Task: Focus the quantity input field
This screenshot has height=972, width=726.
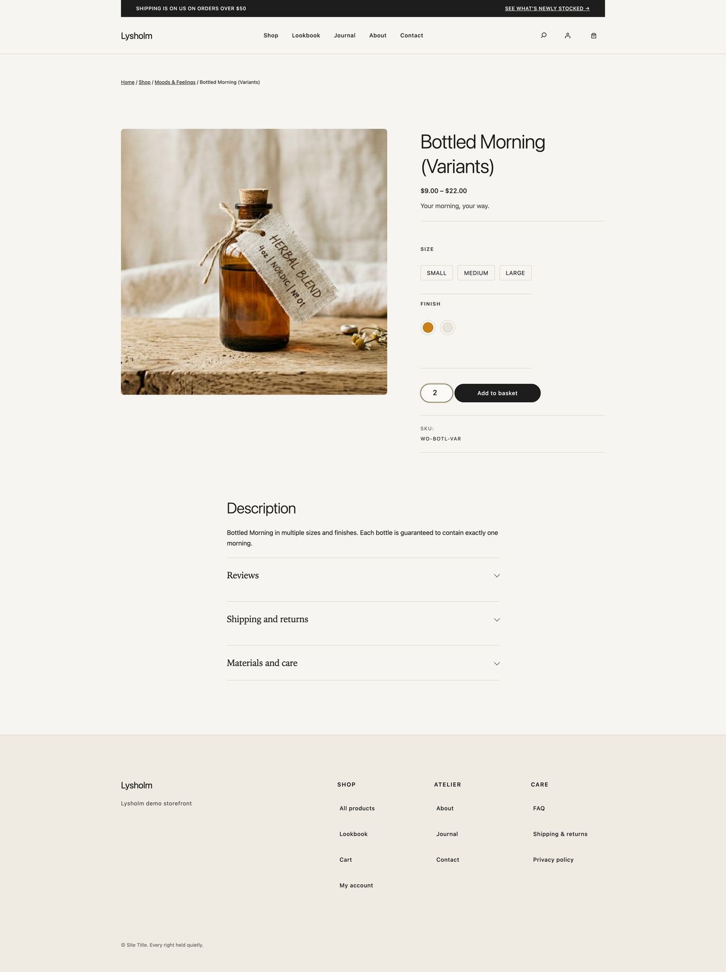Action: click(436, 393)
